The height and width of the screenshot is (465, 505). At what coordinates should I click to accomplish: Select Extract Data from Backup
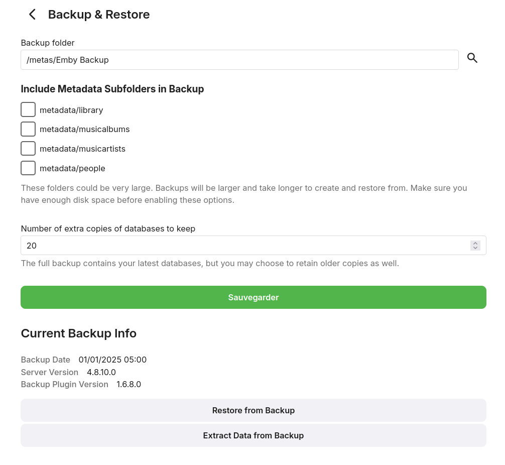point(254,435)
